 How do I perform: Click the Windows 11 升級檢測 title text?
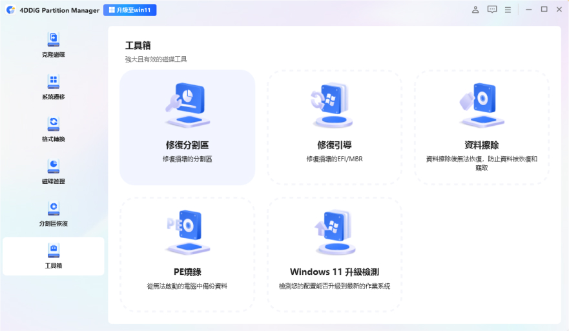(x=335, y=272)
